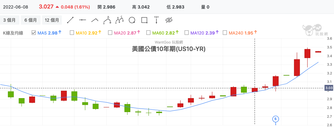Viewport: 334px width, 127px height.
Task: Select the horizontal line drawing tool
Action: pos(83,20)
